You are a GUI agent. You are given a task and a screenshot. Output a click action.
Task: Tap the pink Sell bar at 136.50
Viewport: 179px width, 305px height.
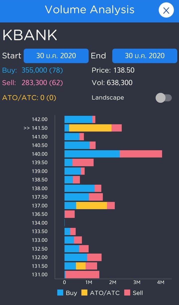[x=70, y=214]
